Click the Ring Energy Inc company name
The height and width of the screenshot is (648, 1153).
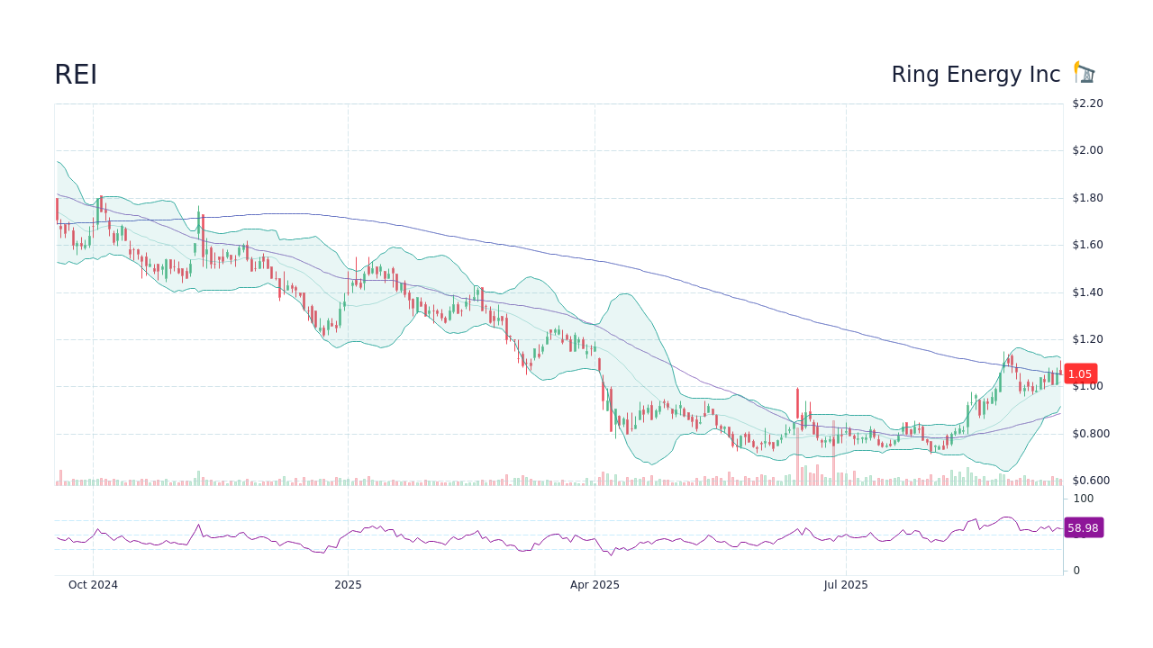coord(976,74)
